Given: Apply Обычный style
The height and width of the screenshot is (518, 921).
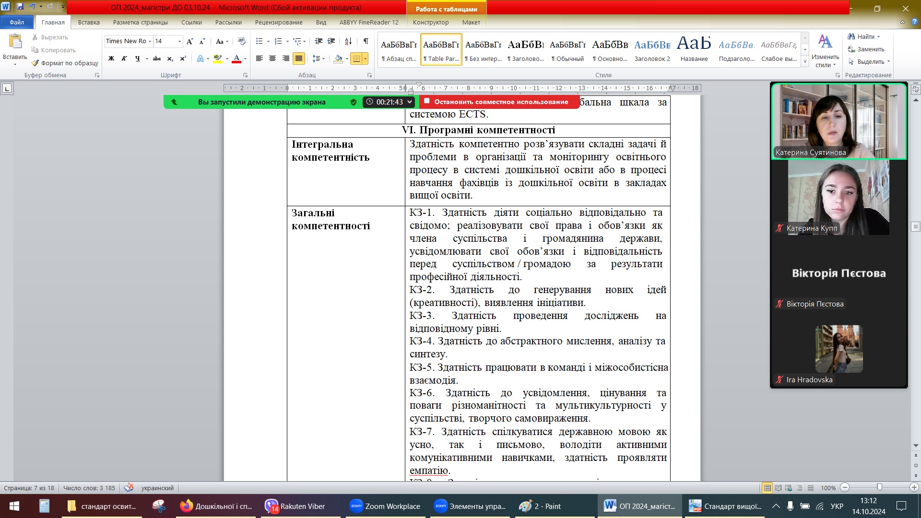Looking at the screenshot, I should coord(567,49).
